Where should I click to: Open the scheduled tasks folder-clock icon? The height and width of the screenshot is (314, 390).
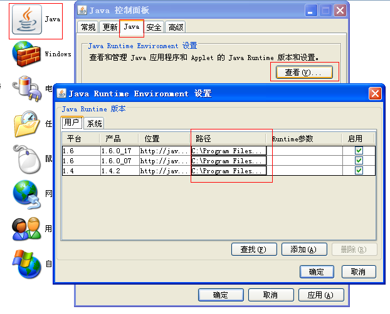point(27,124)
